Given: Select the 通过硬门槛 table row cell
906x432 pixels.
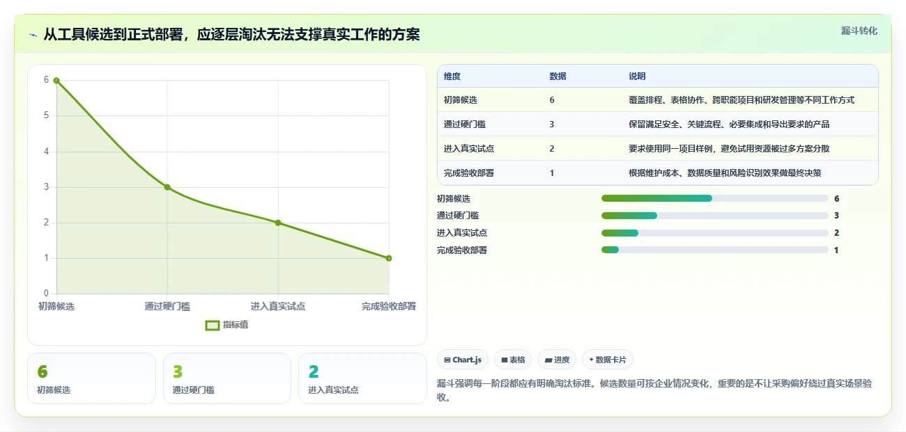Looking at the screenshot, I should 465,125.
